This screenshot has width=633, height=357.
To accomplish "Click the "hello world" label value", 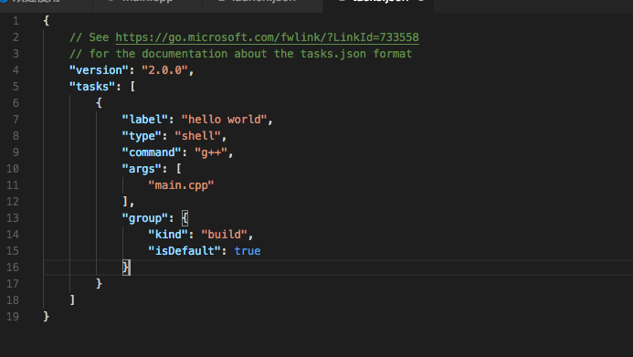I will point(224,120).
